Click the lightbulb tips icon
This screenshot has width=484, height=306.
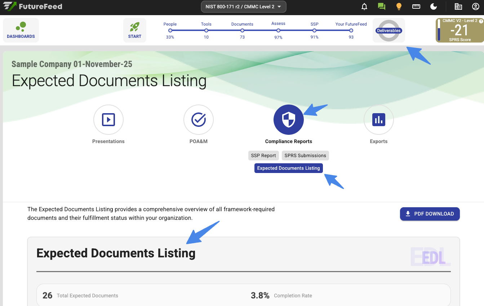[399, 6]
